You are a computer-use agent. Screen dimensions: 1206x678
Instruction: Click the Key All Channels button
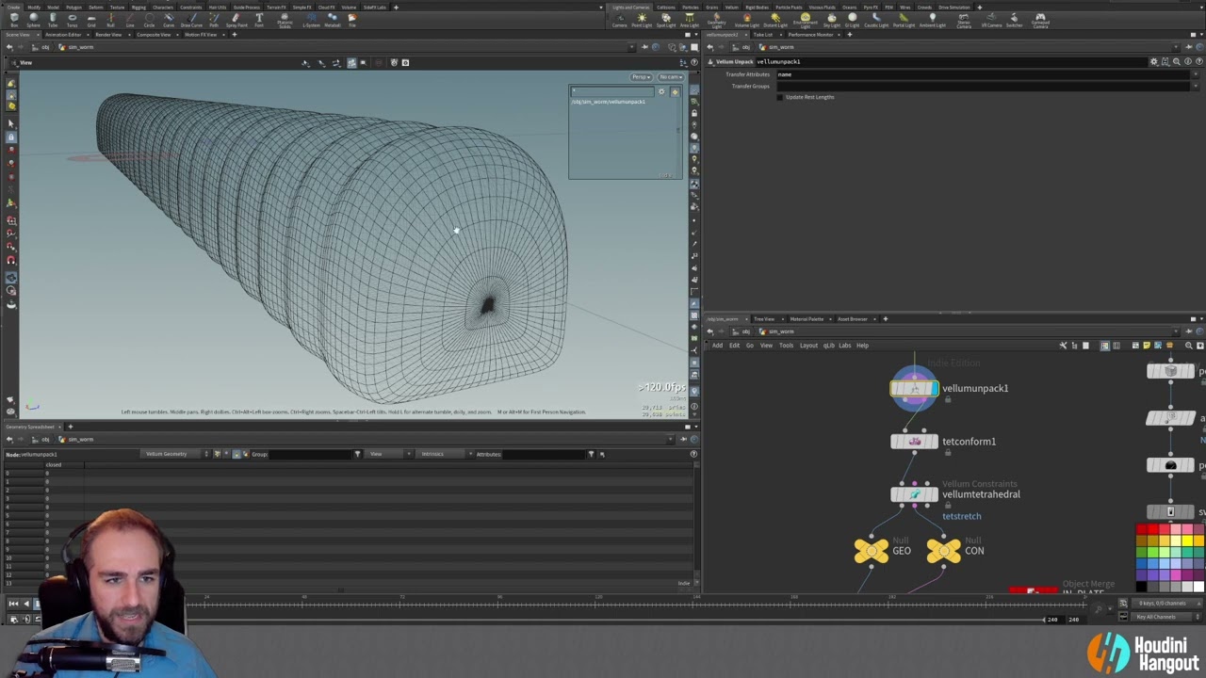click(1156, 617)
